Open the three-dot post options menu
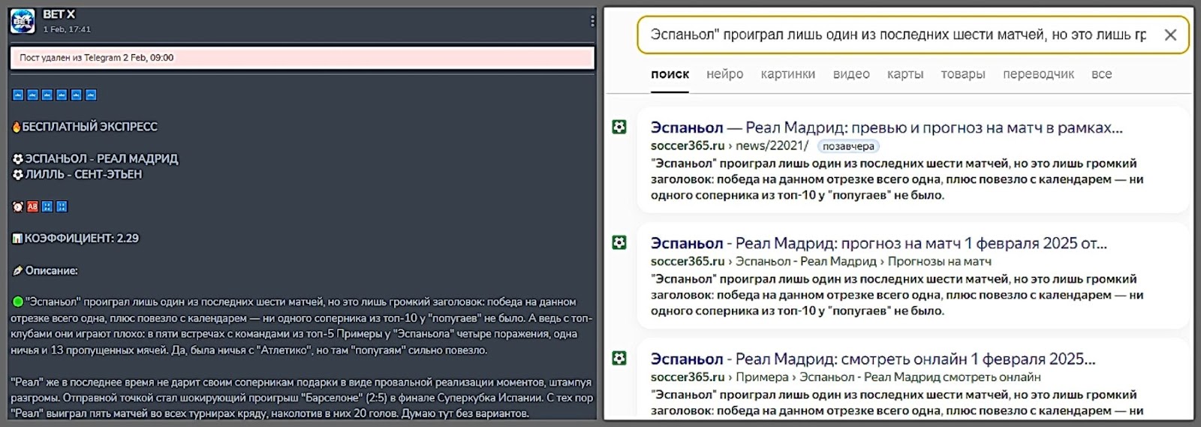Image resolution: width=1201 pixels, height=427 pixels. (592, 21)
